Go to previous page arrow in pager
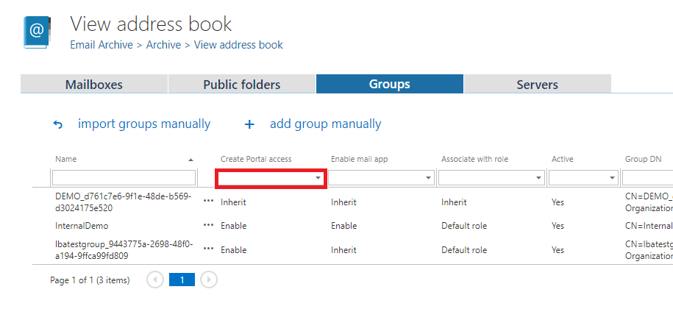The width and height of the screenshot is (673, 320). pyautogui.click(x=155, y=280)
